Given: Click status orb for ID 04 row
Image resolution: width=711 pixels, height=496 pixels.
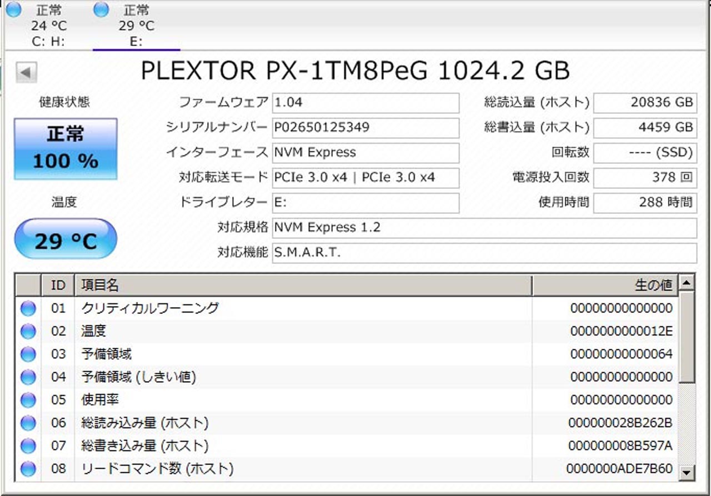Looking at the screenshot, I should (x=28, y=377).
